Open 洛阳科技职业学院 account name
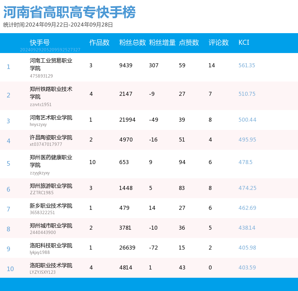Screen dimensions: 298x291 tap(51, 245)
